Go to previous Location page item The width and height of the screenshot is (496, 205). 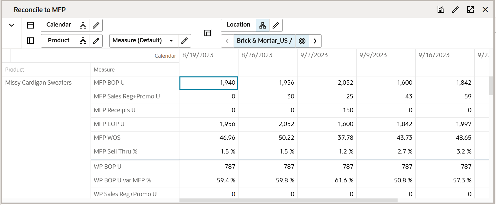coord(227,41)
